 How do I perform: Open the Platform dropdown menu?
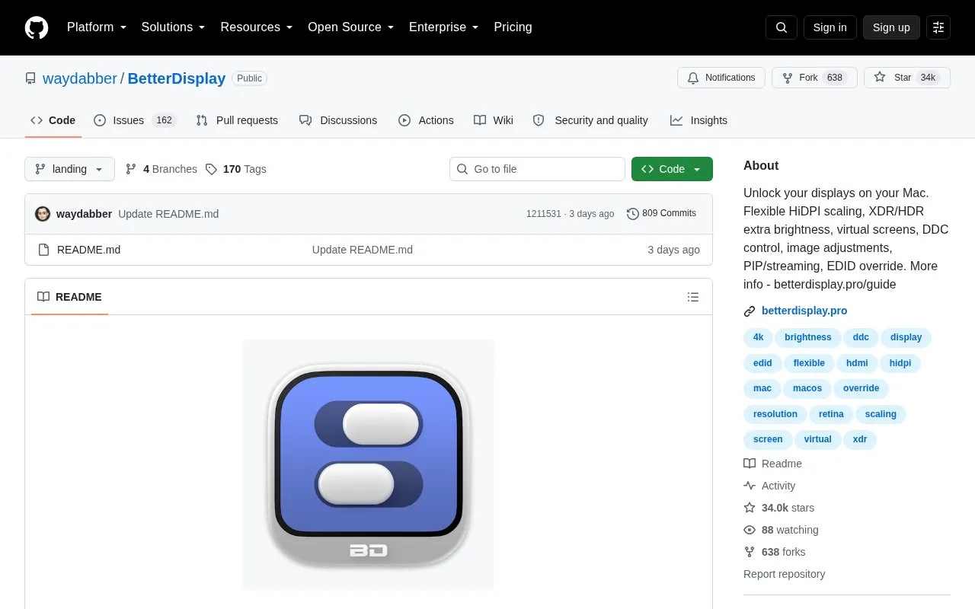point(97,27)
